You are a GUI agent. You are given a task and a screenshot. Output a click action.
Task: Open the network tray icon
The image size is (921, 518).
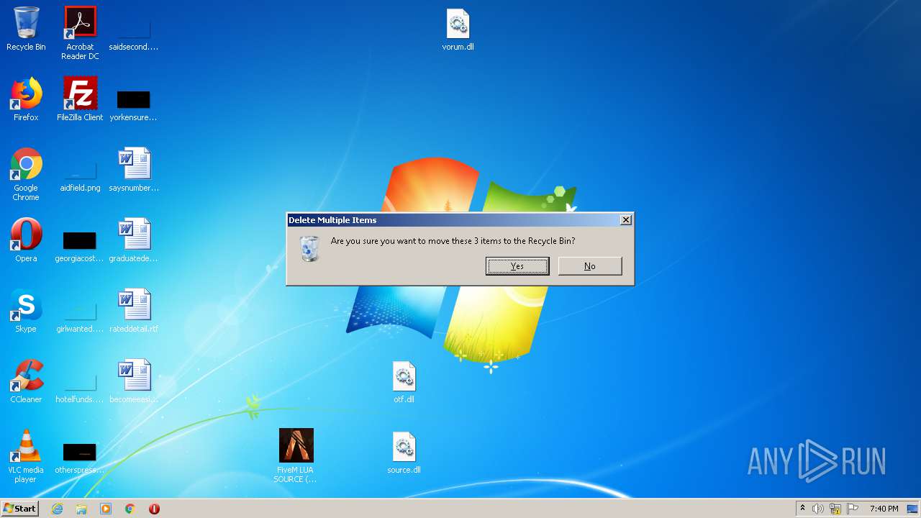[835, 509]
